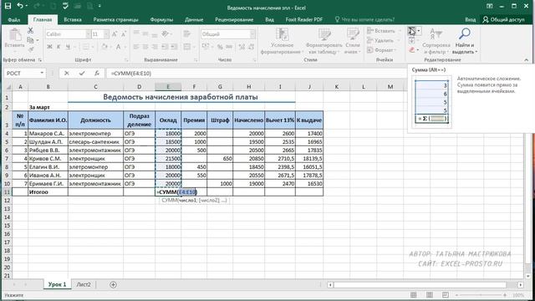This screenshot has width=535, height=301.
Task: Click the fx insert function icon
Action: [x=97, y=73]
